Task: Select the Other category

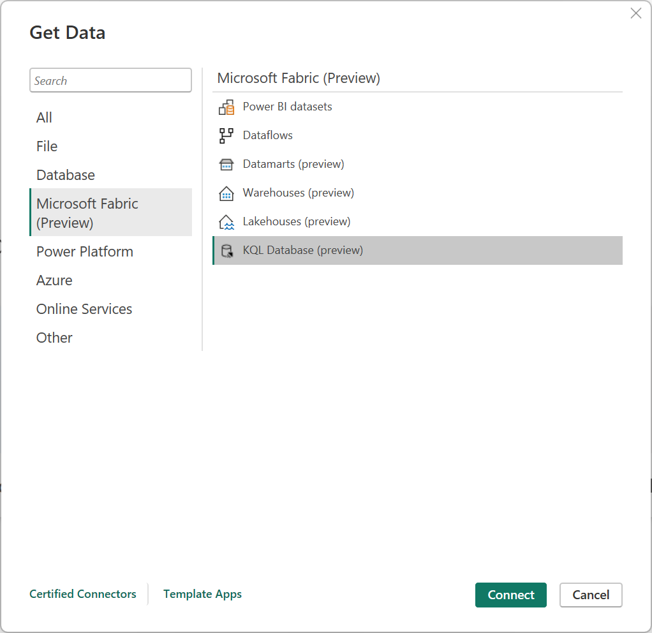Action: coord(54,338)
